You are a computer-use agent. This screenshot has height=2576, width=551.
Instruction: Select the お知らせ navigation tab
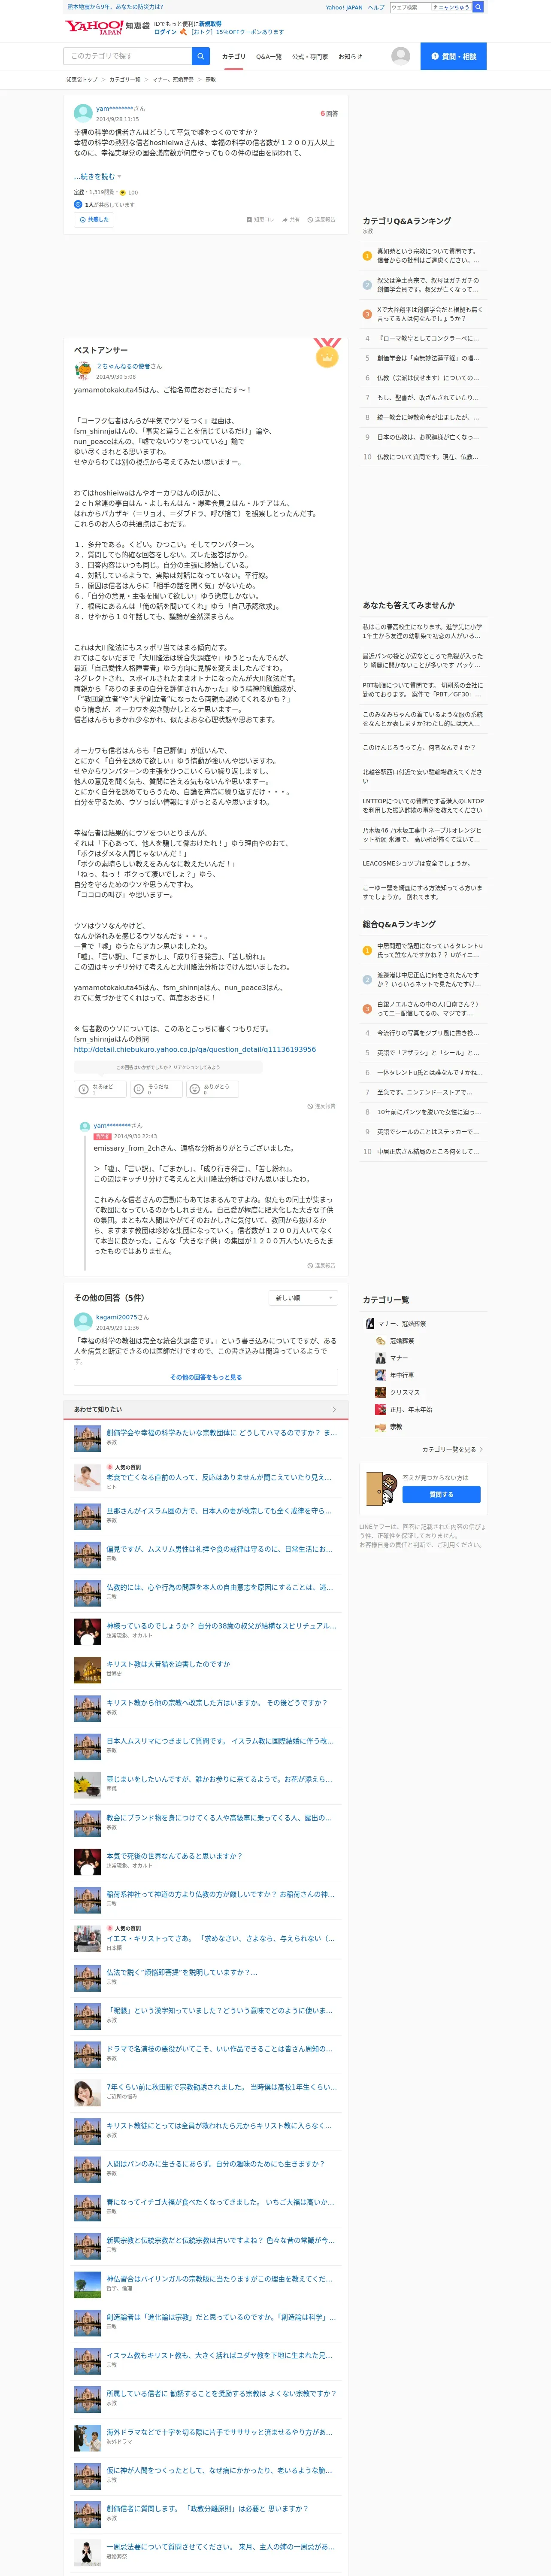(x=350, y=57)
